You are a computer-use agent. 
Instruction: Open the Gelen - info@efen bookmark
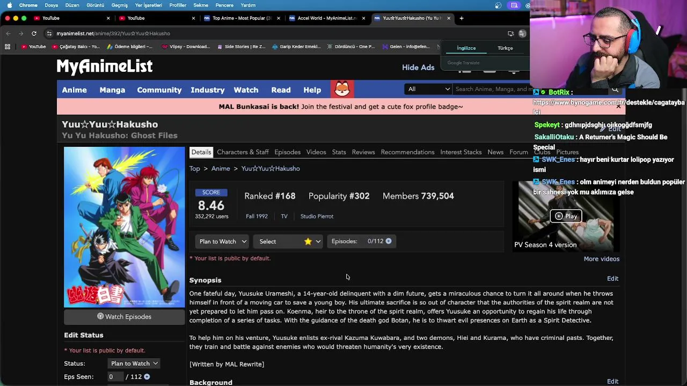[406, 47]
